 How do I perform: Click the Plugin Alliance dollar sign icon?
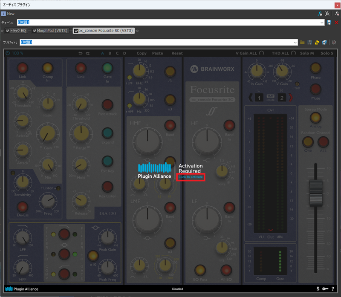[x=318, y=289]
